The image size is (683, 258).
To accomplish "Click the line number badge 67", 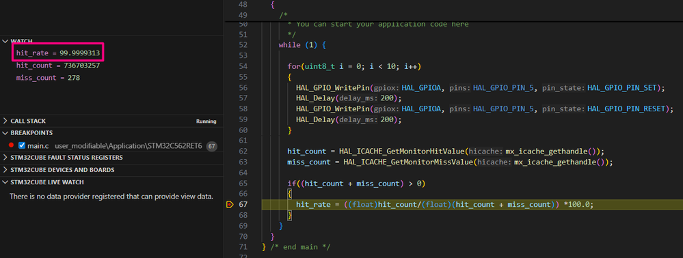I will coord(212,146).
